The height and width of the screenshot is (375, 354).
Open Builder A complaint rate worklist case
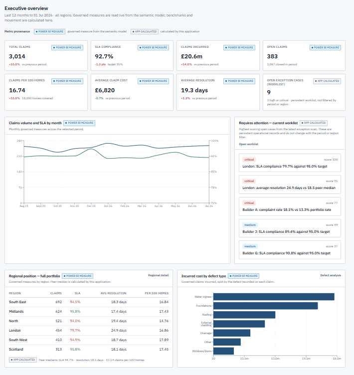tap(290, 206)
